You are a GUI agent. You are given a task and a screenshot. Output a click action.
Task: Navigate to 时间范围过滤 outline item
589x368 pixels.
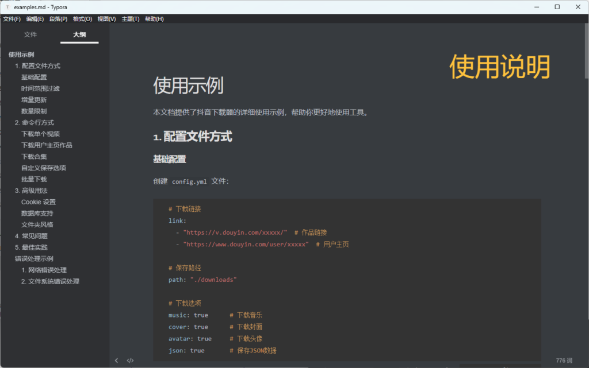[41, 88]
